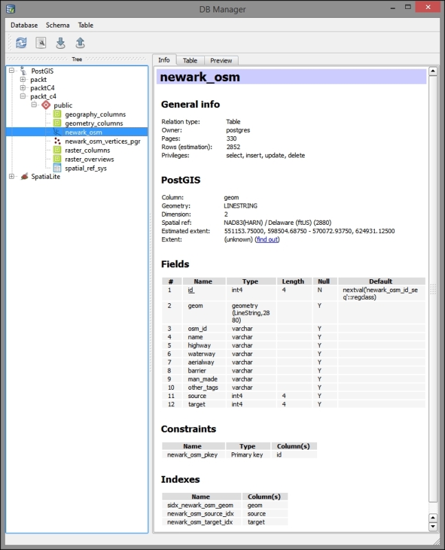Minimize the DB Manager window
445x550 pixels.
tap(393, 8)
